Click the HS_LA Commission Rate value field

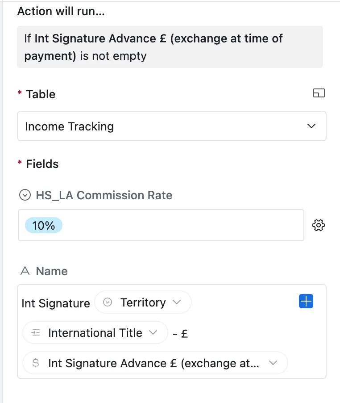click(x=161, y=225)
